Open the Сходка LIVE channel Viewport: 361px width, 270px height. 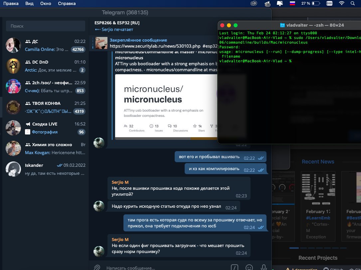click(45, 128)
